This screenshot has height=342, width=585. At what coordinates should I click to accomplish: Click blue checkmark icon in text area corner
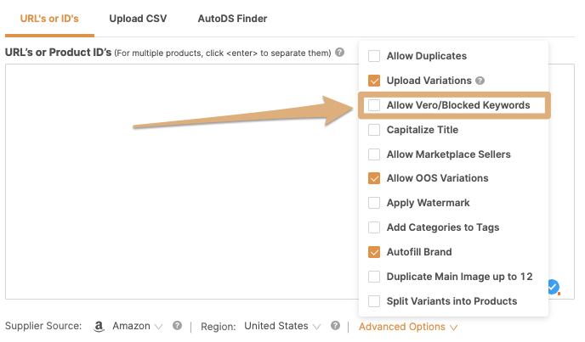click(x=554, y=287)
